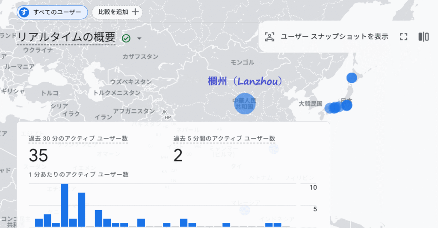Screen dimensions: 438x228
Task: Click the green checkmark status icon
Action: [x=126, y=38]
